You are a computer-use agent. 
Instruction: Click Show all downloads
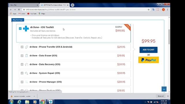[161, 96]
